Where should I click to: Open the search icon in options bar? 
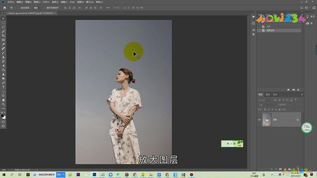pos(302,8)
